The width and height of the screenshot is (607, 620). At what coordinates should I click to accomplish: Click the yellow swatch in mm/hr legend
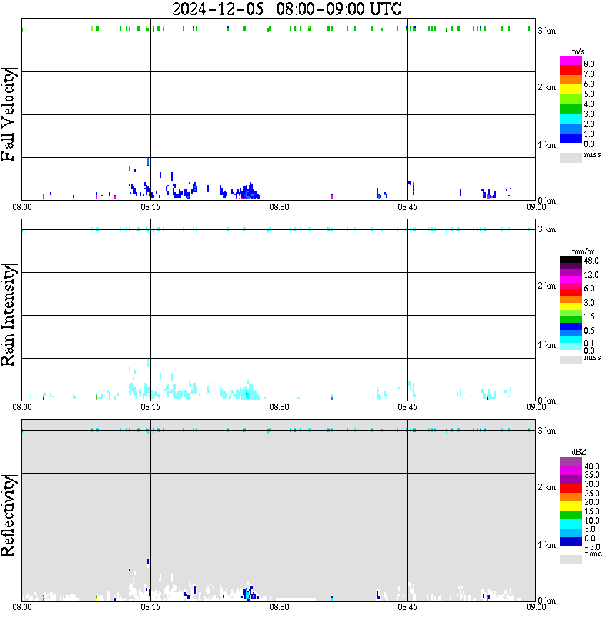click(571, 306)
